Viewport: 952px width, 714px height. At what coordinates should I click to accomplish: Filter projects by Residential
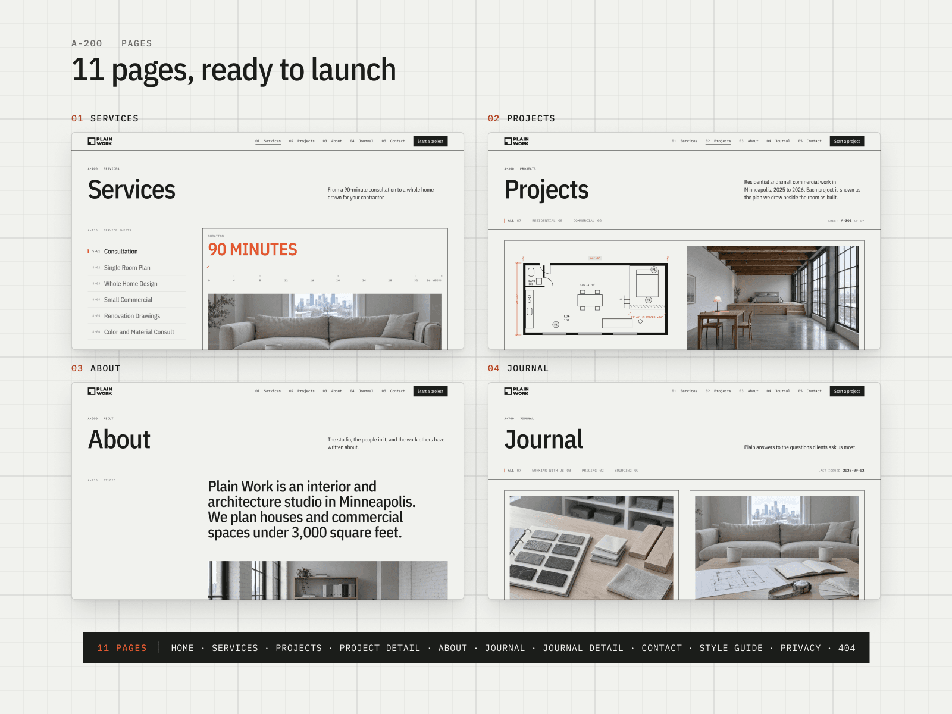click(x=547, y=221)
